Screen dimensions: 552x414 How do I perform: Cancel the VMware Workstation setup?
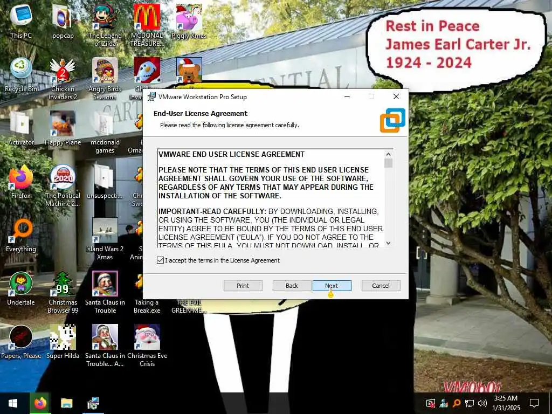point(381,286)
